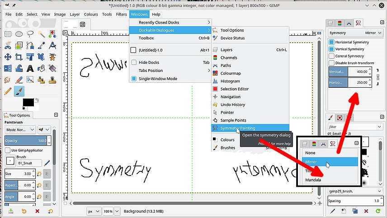Expand the Tabs Position submenu
This screenshot has width=387, height=218.
pos(170,71)
